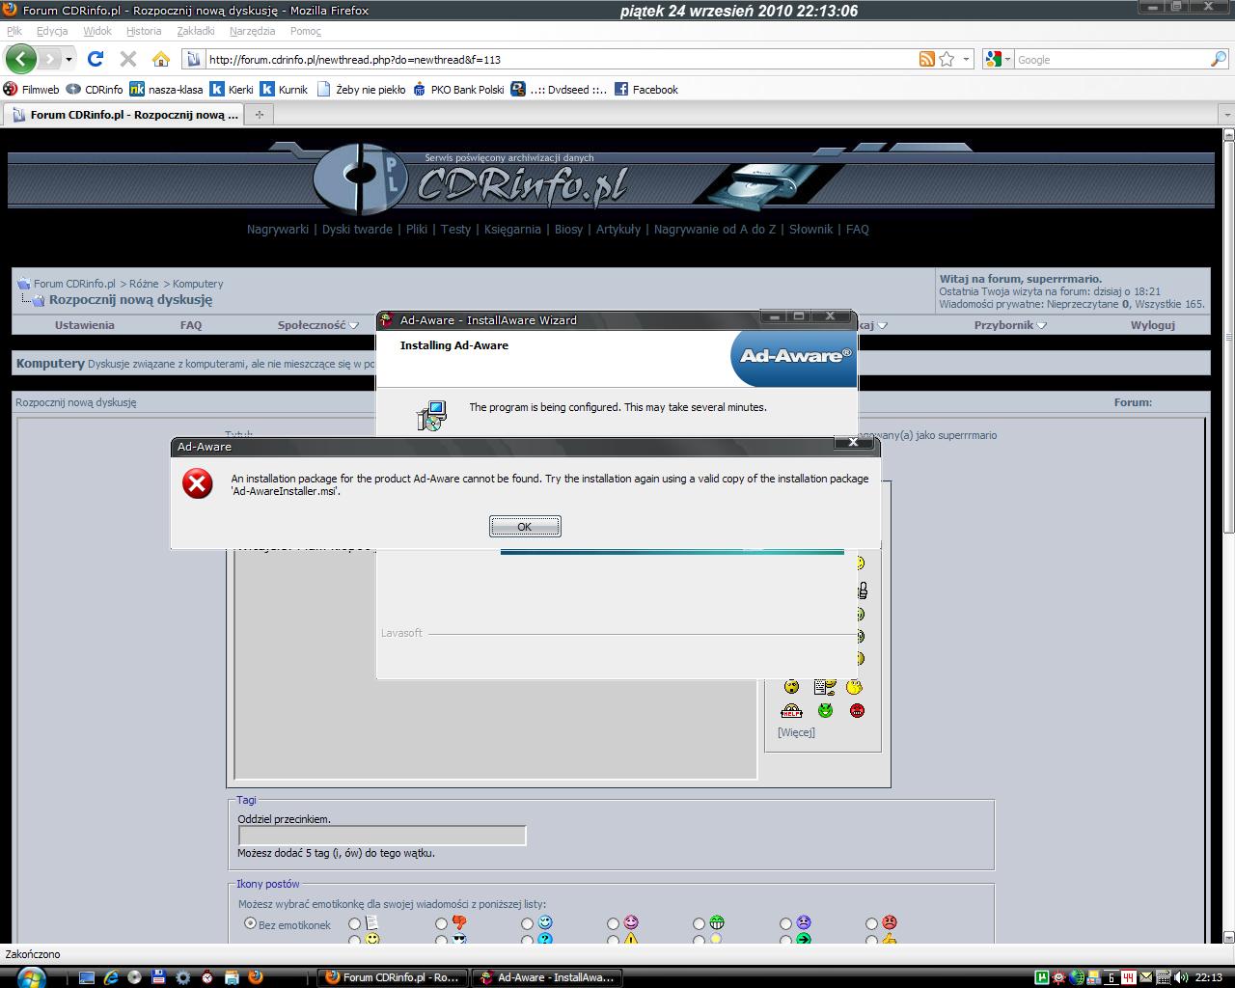
Task: Expand the Przybornik forum menu
Action: click(x=1010, y=325)
